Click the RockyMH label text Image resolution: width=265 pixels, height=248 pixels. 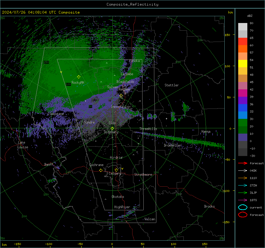click(x=78, y=83)
